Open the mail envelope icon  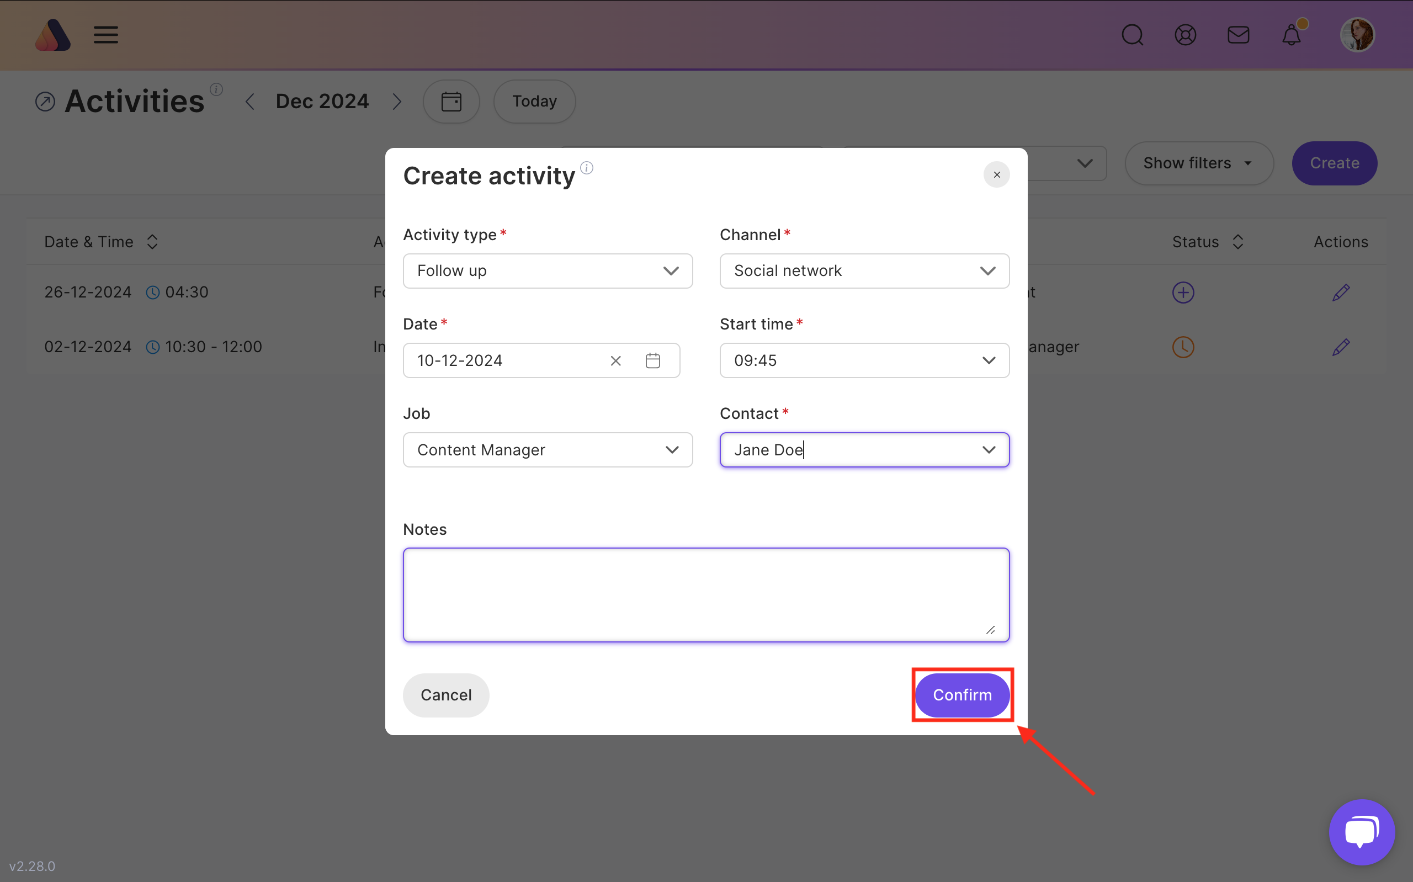[1238, 35]
